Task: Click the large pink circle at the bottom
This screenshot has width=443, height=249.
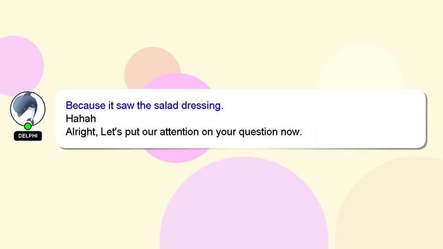Action: click(x=244, y=203)
